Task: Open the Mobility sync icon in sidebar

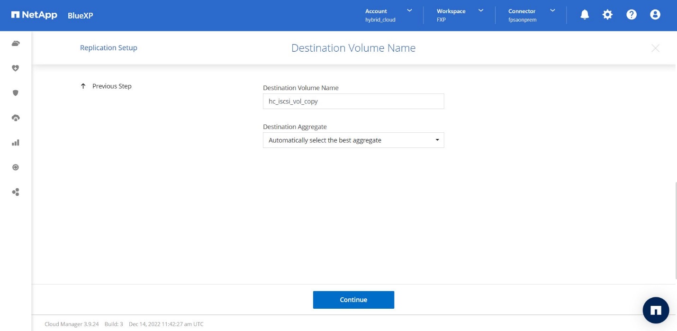Action: [16, 167]
